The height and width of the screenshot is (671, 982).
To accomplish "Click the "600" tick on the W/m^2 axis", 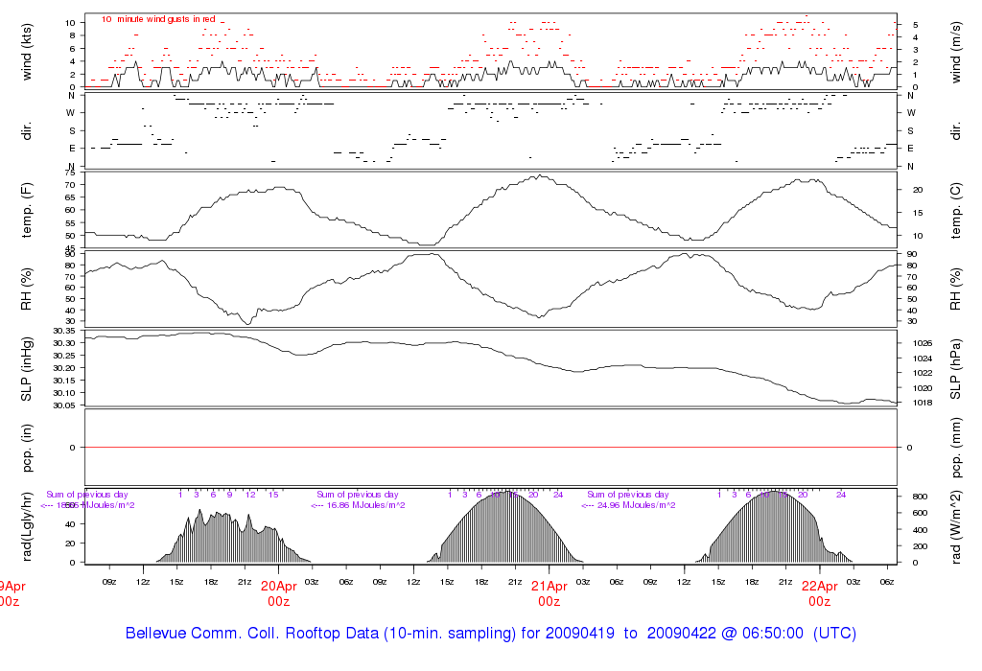I will click(920, 513).
